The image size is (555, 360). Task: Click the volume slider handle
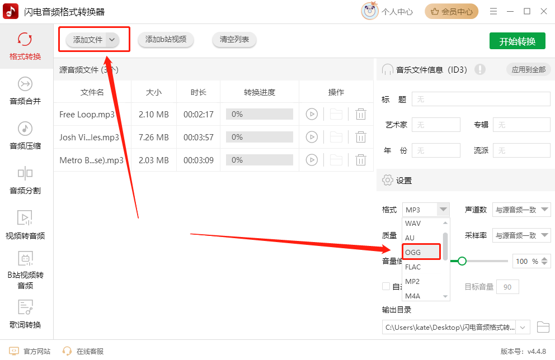pyautogui.click(x=462, y=261)
